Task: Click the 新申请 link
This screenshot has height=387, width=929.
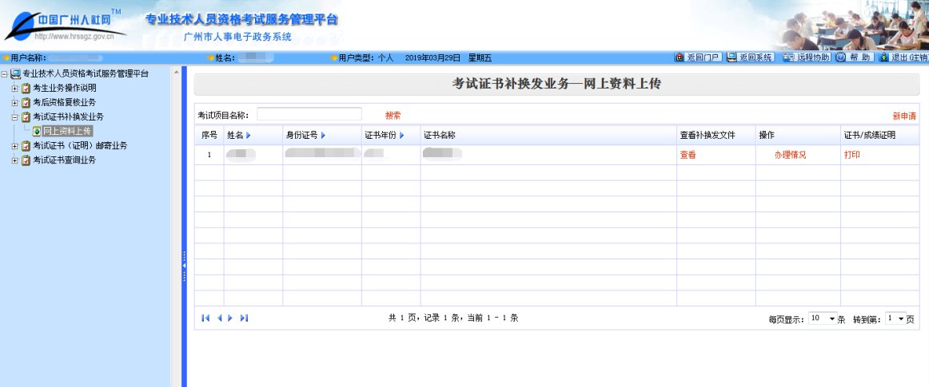Action: (904, 116)
